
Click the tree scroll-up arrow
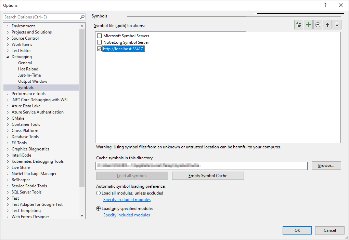(x=82, y=26)
